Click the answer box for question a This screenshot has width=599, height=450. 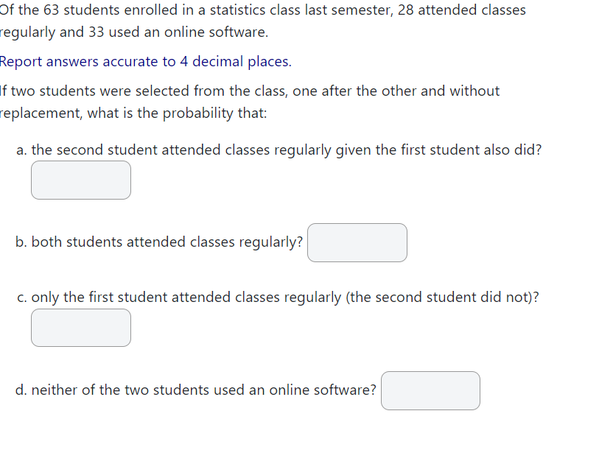[81, 180]
